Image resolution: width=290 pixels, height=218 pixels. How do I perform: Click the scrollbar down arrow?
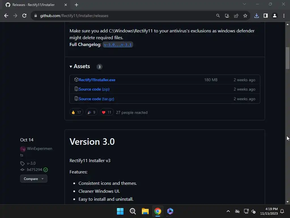pyautogui.click(x=287, y=202)
